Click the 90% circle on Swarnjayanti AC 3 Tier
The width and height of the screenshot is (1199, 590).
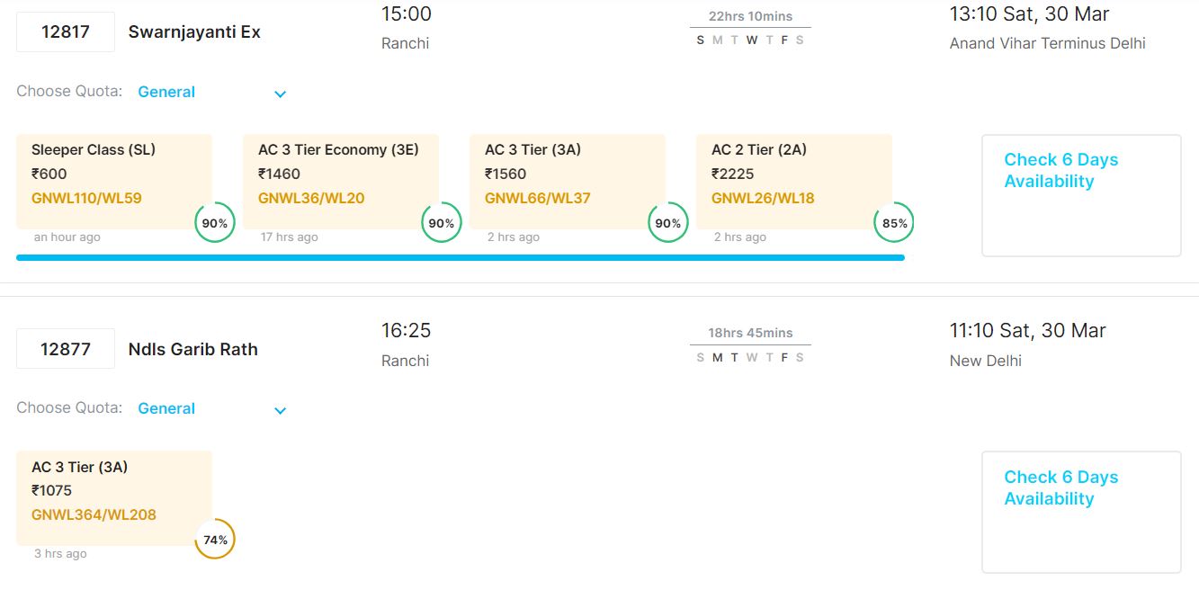click(x=668, y=223)
